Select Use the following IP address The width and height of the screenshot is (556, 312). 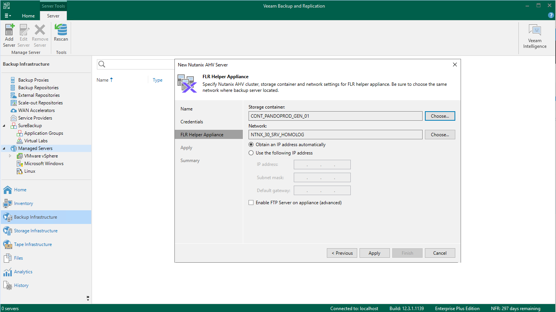(x=251, y=153)
